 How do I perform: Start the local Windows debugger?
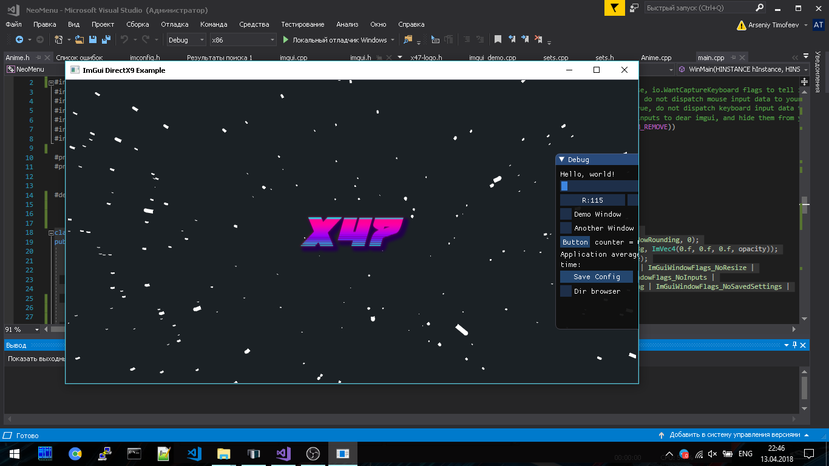334,40
